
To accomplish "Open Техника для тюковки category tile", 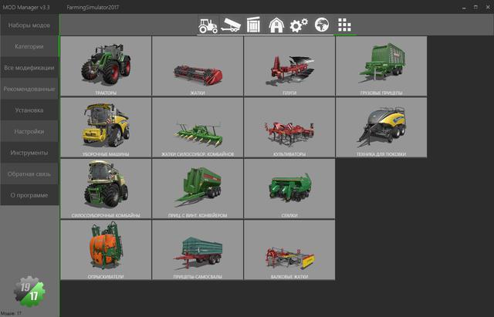I will click(381, 127).
